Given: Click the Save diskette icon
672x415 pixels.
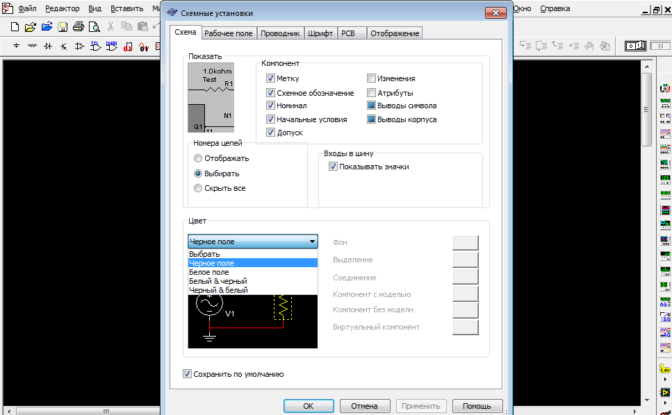Looking at the screenshot, I should point(63,27).
